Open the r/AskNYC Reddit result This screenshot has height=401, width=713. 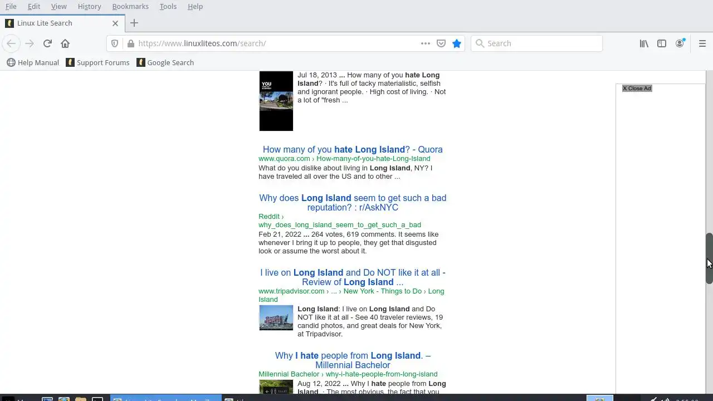pyautogui.click(x=353, y=203)
